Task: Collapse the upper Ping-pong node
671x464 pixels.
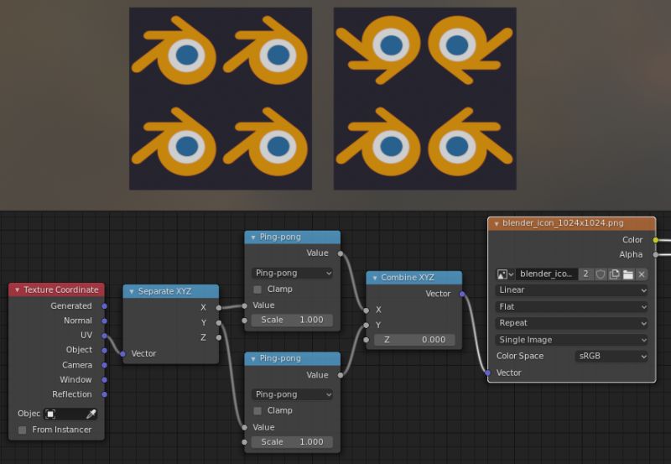Action: tap(253, 237)
